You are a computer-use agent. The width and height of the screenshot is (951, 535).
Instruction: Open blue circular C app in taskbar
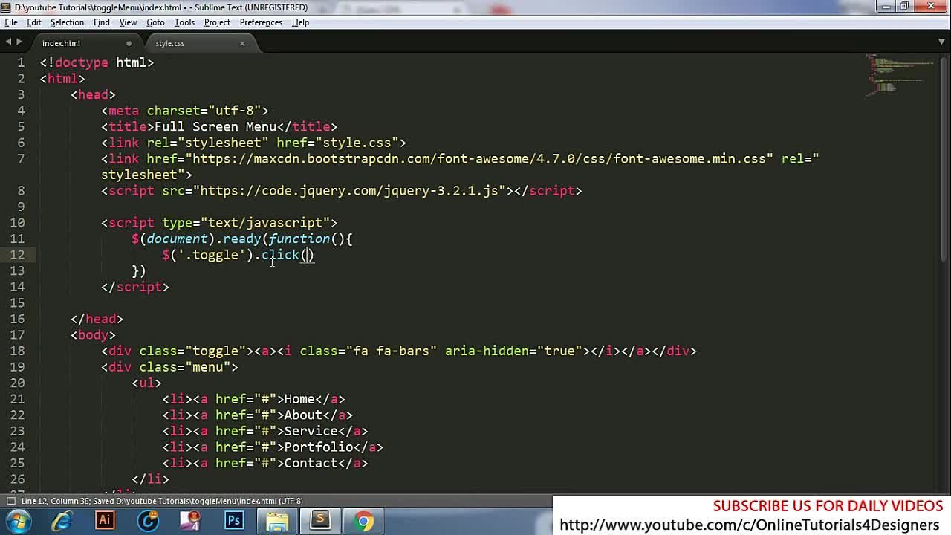pos(148,521)
